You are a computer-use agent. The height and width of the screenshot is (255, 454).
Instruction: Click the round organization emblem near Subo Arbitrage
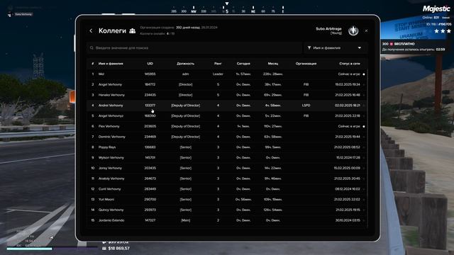(x=353, y=30)
